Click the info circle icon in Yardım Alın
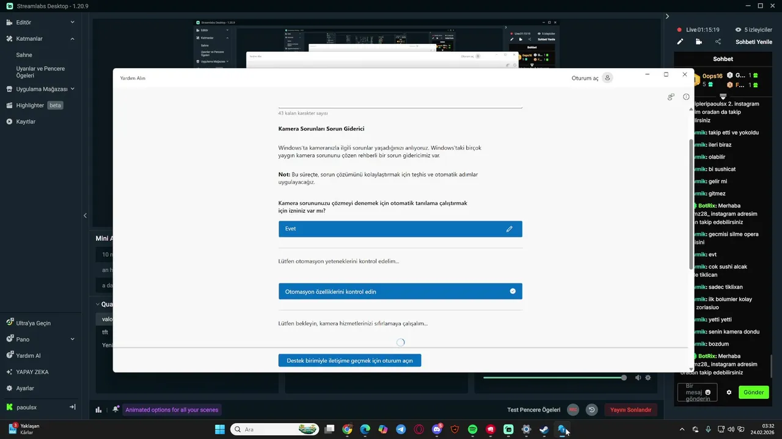Image resolution: width=782 pixels, height=439 pixels. 686,97
